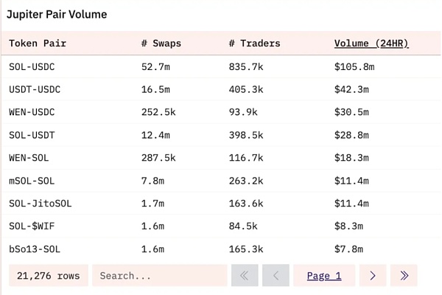
Task: Click into the Search... input field
Action: tap(159, 276)
